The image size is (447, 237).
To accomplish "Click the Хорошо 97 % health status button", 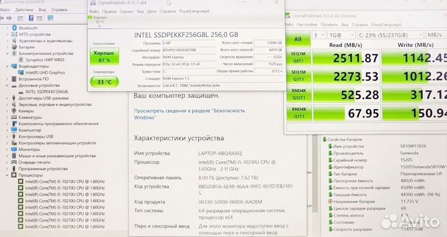I will click(x=104, y=56).
